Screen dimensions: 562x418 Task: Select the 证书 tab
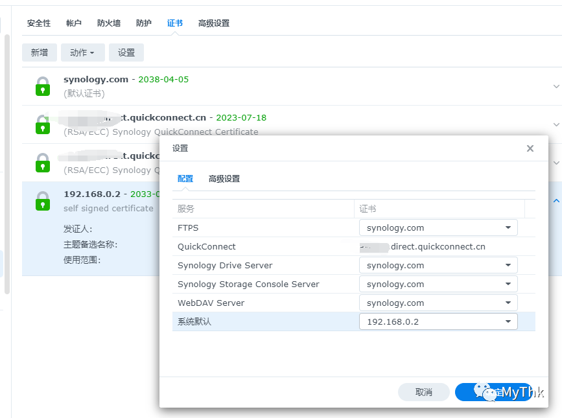point(175,23)
